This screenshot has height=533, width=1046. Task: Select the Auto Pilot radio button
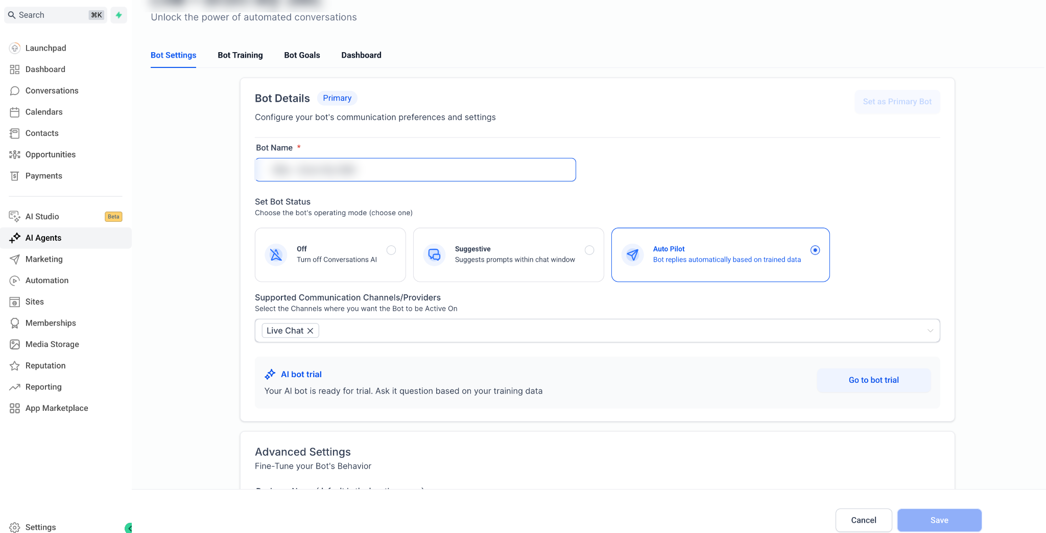click(x=815, y=250)
